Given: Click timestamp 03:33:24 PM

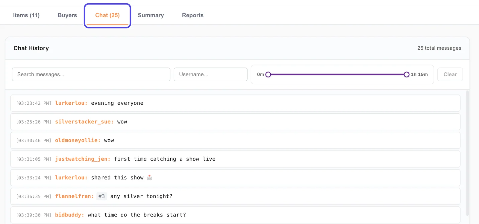Looking at the screenshot, I should pyautogui.click(x=34, y=178).
